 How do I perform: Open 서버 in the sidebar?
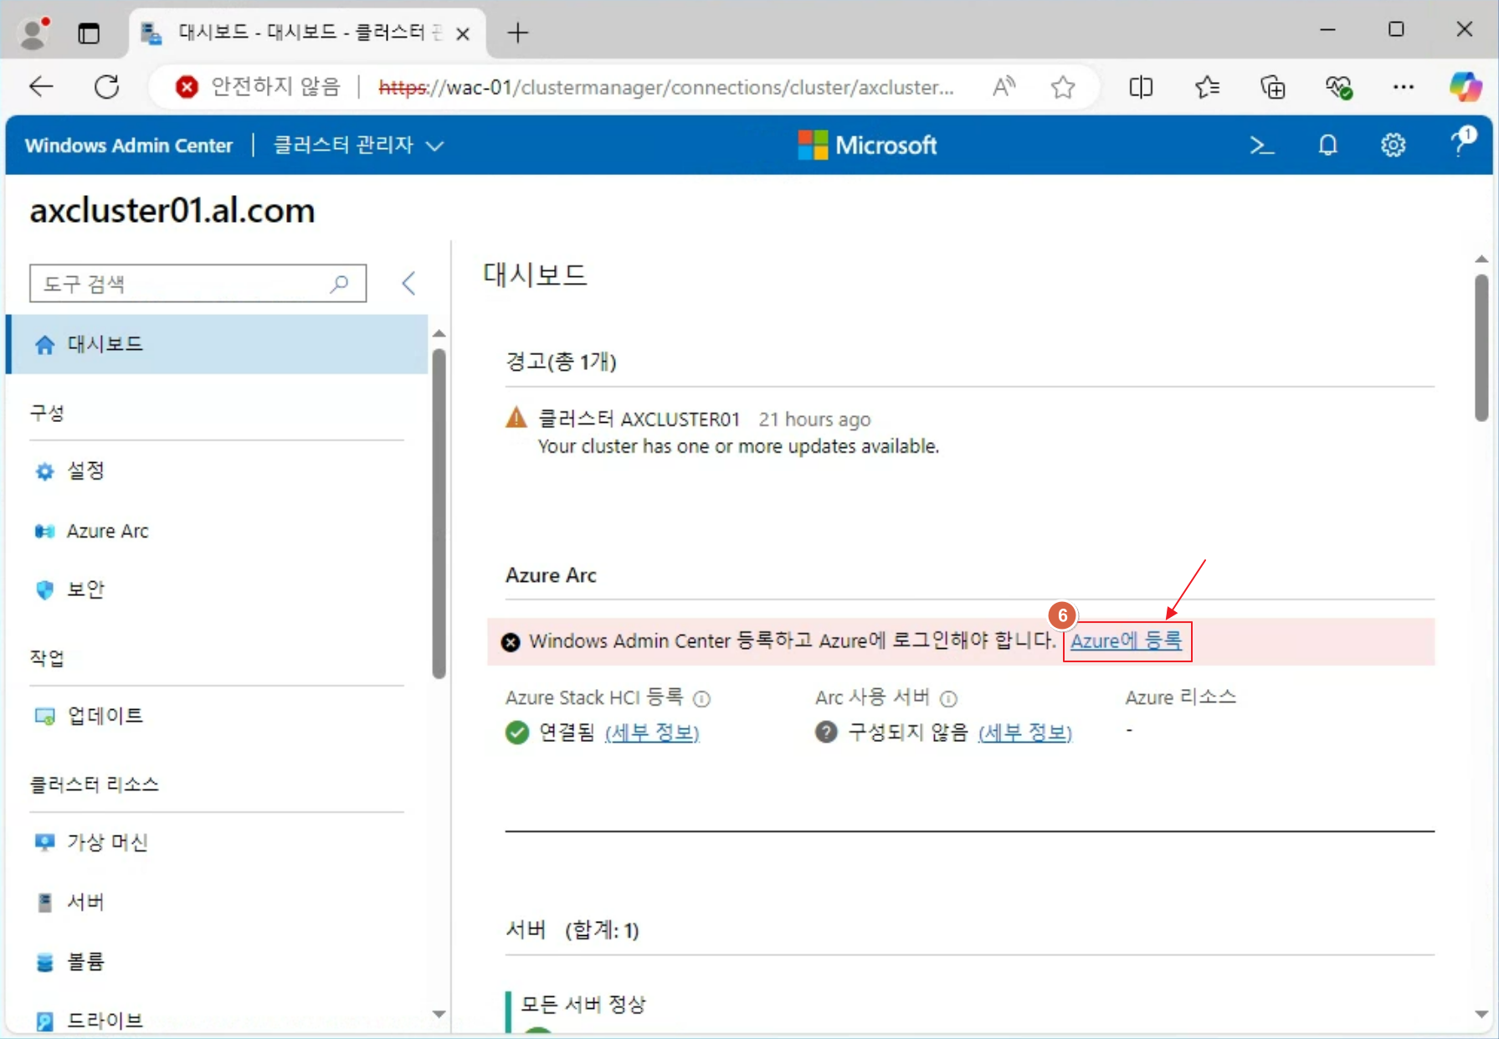click(218, 902)
